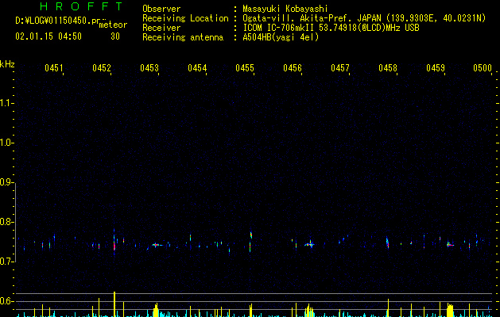Click the echo streak at 0458

point(387,243)
